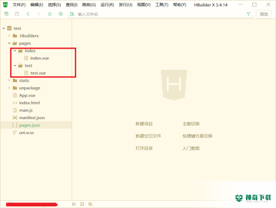This screenshot has width=276, height=208.
Task: Expand the unpackage folder
Action: click(9, 88)
